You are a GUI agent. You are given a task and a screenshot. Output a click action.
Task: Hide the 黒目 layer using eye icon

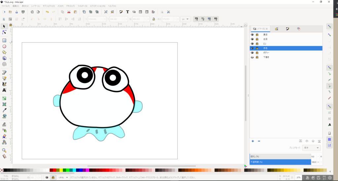coord(253,35)
